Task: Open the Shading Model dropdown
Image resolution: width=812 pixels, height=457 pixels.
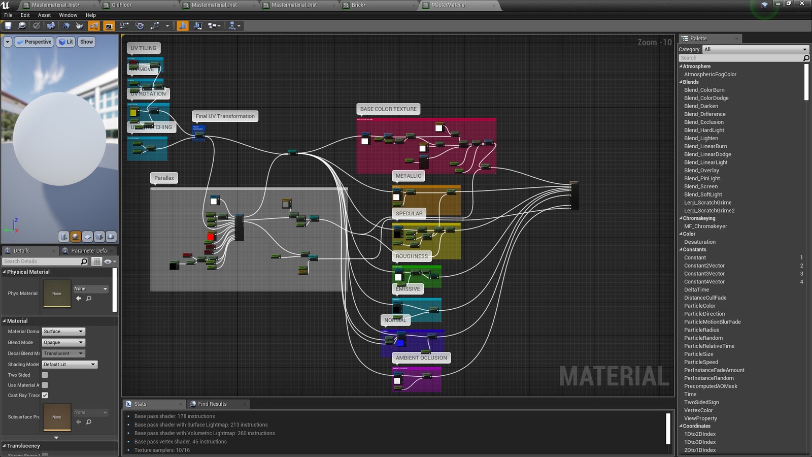Action: [70, 364]
